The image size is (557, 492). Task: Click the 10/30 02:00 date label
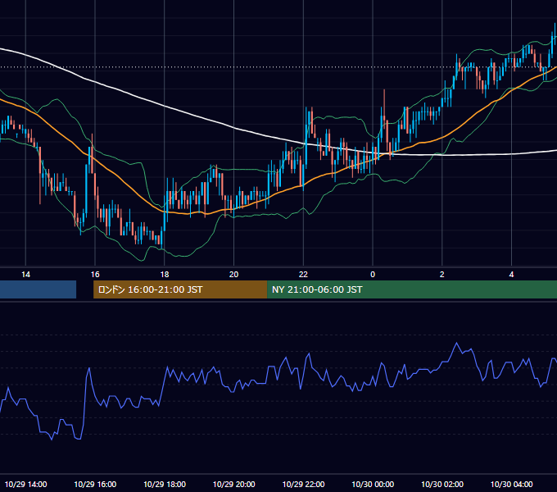[442, 484]
